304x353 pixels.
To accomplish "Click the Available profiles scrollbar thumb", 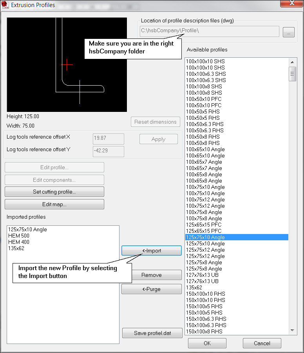I will coord(292,74).
